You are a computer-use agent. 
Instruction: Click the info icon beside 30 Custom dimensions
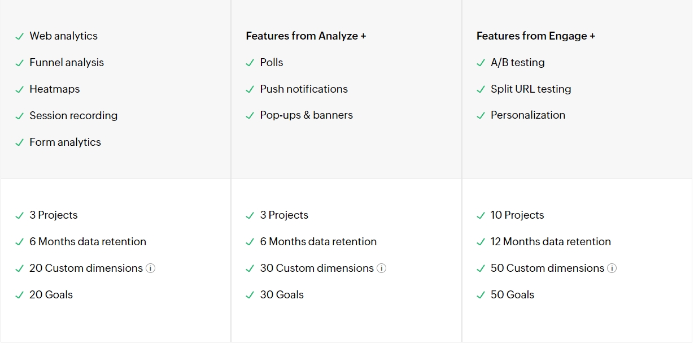(381, 268)
